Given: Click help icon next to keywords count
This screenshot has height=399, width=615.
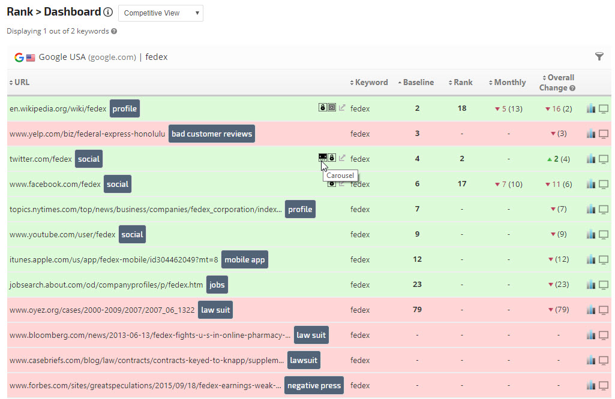Looking at the screenshot, I should pos(114,31).
